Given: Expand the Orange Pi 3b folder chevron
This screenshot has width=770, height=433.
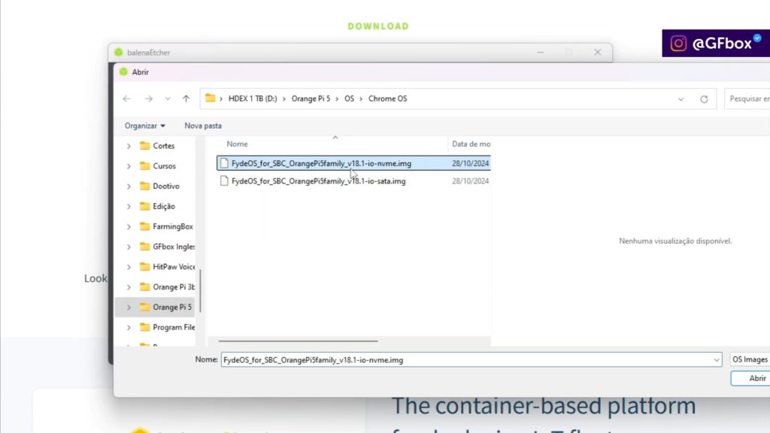Looking at the screenshot, I should point(129,286).
